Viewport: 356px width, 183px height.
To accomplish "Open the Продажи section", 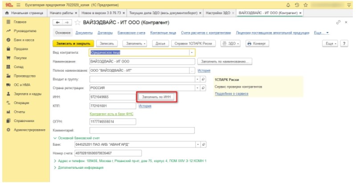I will point(21,49).
